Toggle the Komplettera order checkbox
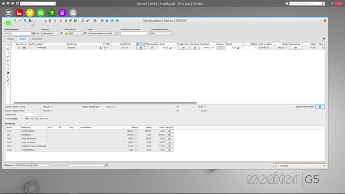The height and width of the screenshot is (194, 345). click(x=150, y=30)
